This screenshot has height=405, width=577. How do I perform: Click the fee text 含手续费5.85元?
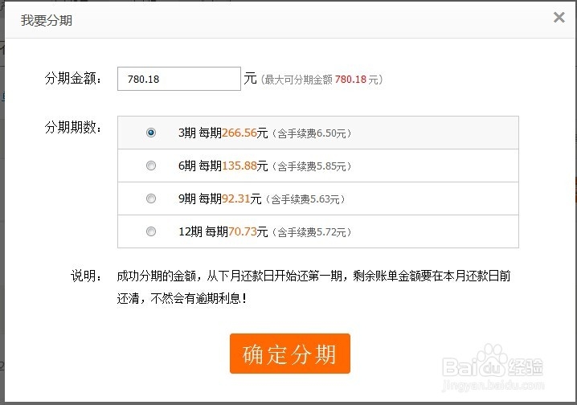(312, 166)
